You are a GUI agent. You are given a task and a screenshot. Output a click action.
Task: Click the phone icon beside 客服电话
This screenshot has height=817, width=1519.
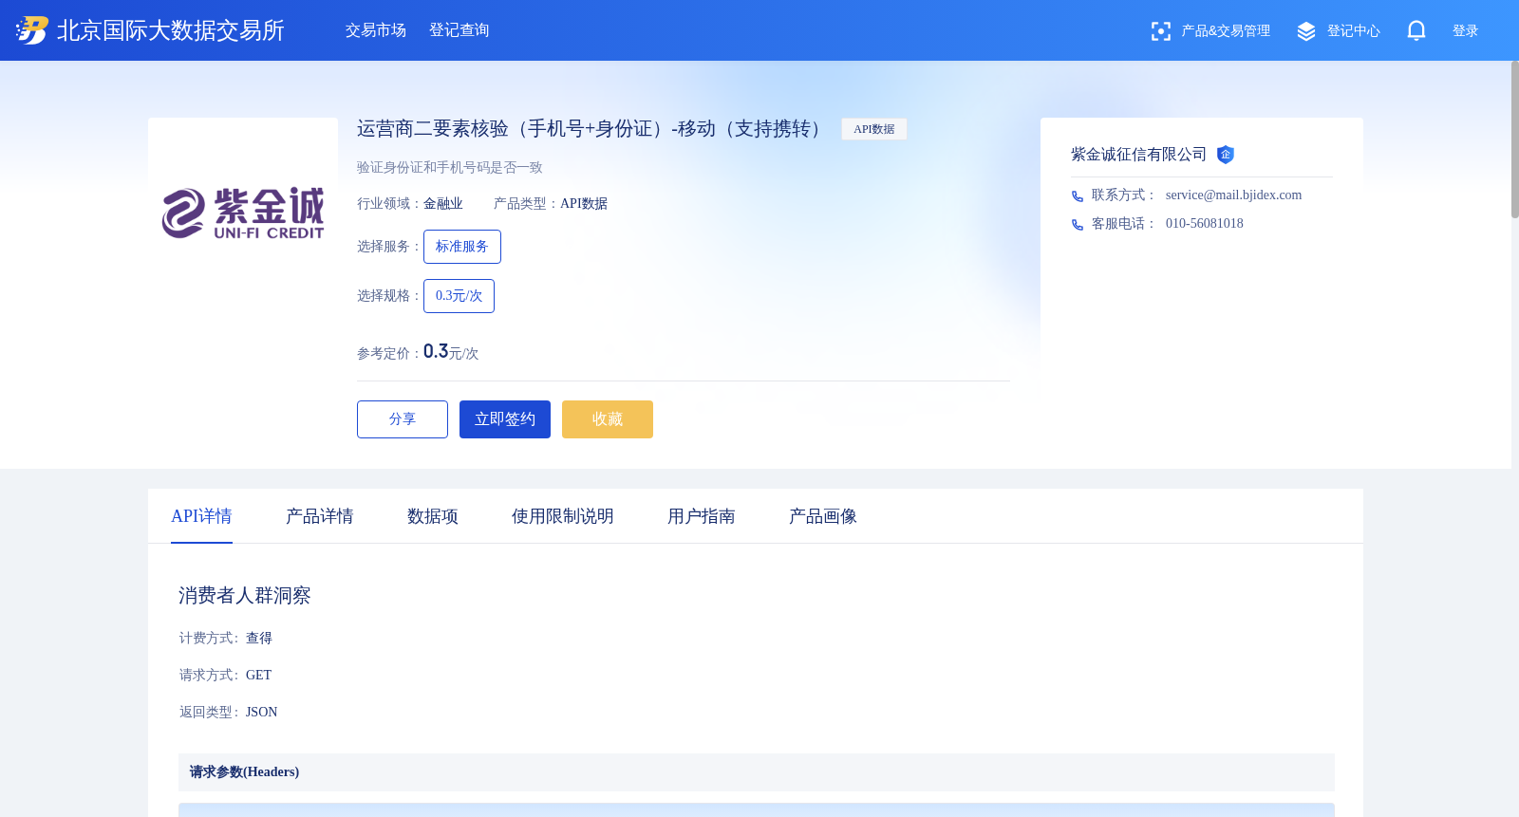coord(1078,225)
